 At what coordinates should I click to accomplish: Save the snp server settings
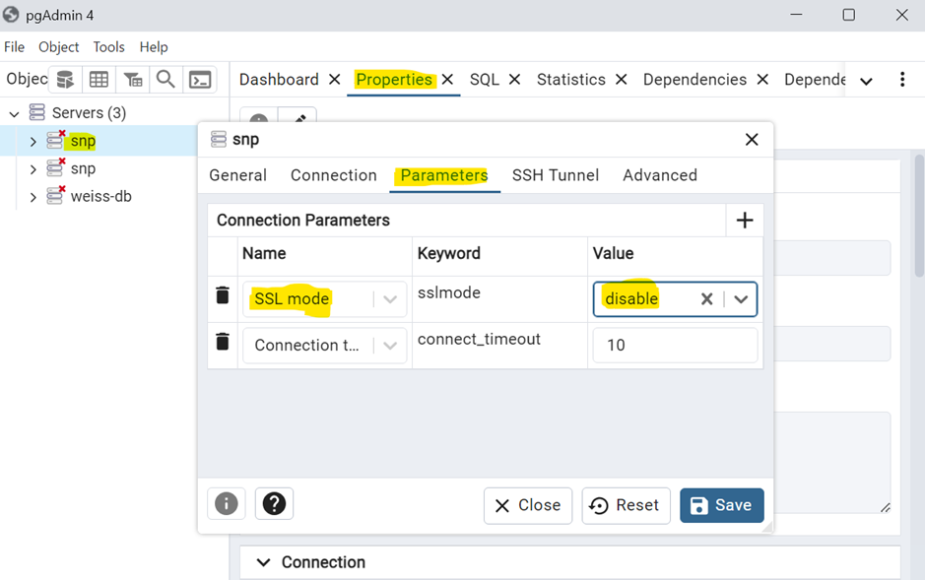(x=721, y=503)
